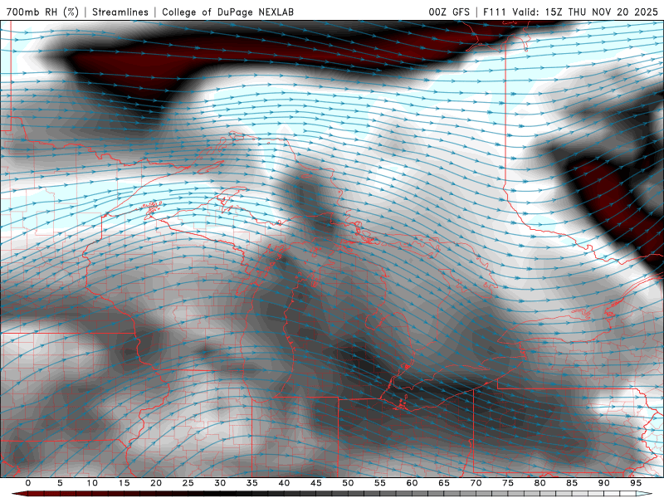Image resolution: width=664 pixels, height=498 pixels.
Task: Select the colorbar label "45"
Action: [315, 483]
